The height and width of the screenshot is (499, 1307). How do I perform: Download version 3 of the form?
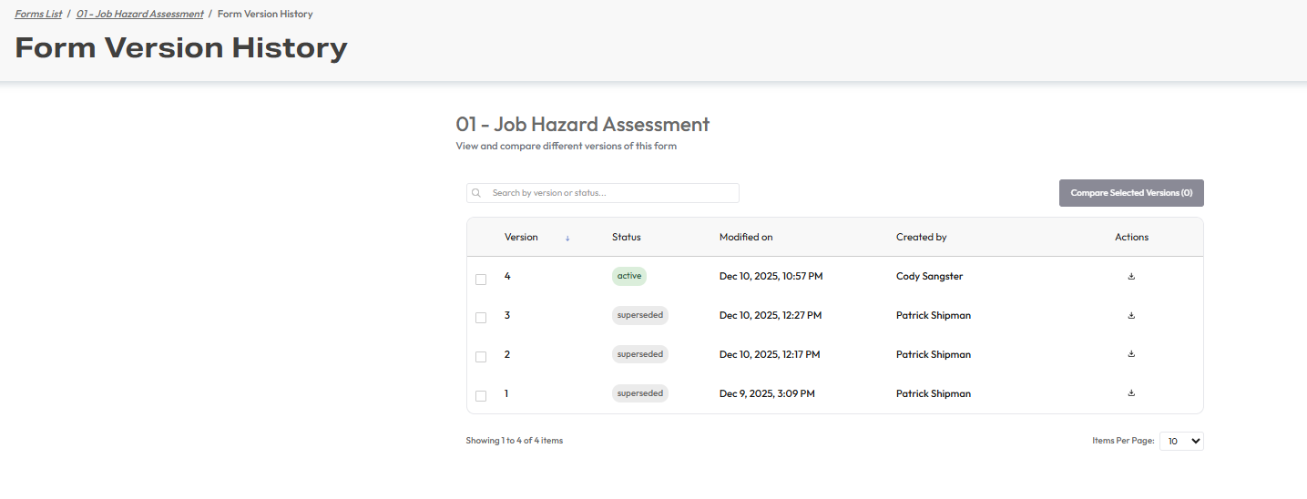[x=1131, y=315]
